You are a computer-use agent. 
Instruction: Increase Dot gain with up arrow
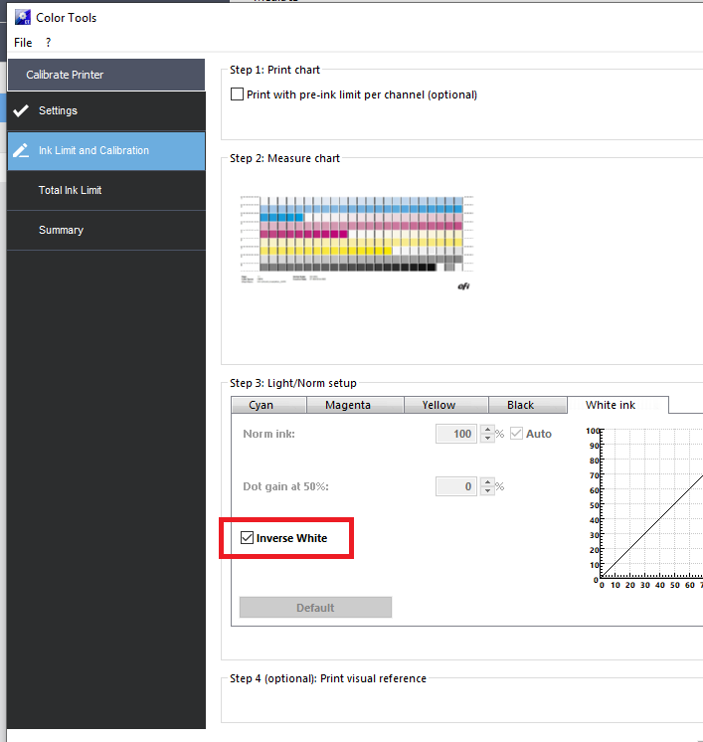click(487, 482)
